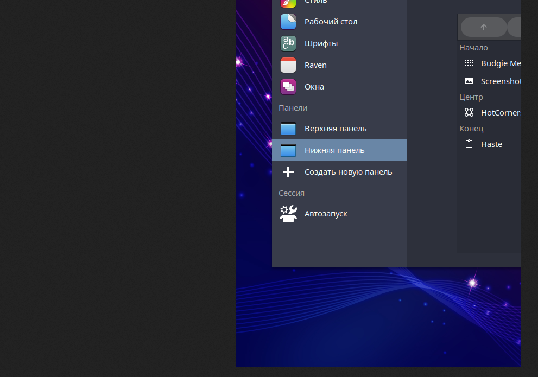The height and width of the screenshot is (377, 538).
Task: Select the Budgie Menu applet grid icon
Action: coord(469,63)
